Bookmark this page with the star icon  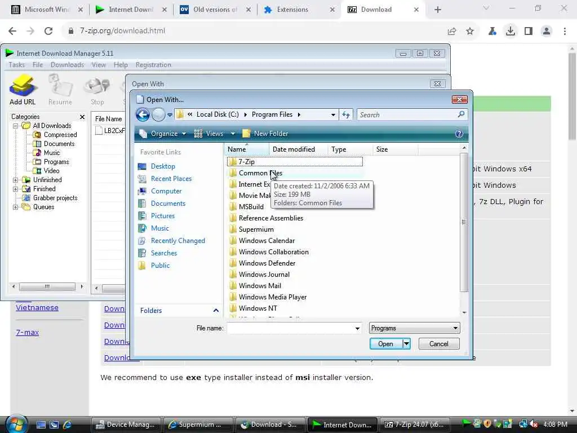click(x=470, y=31)
